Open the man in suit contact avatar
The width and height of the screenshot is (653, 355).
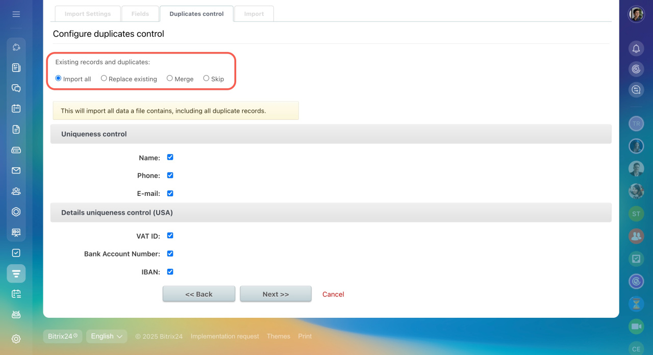(636, 168)
